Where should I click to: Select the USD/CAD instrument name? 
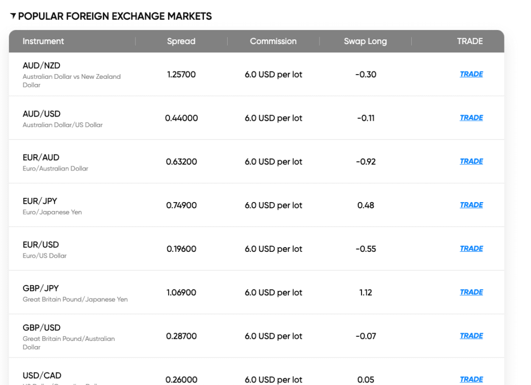pyautogui.click(x=42, y=376)
